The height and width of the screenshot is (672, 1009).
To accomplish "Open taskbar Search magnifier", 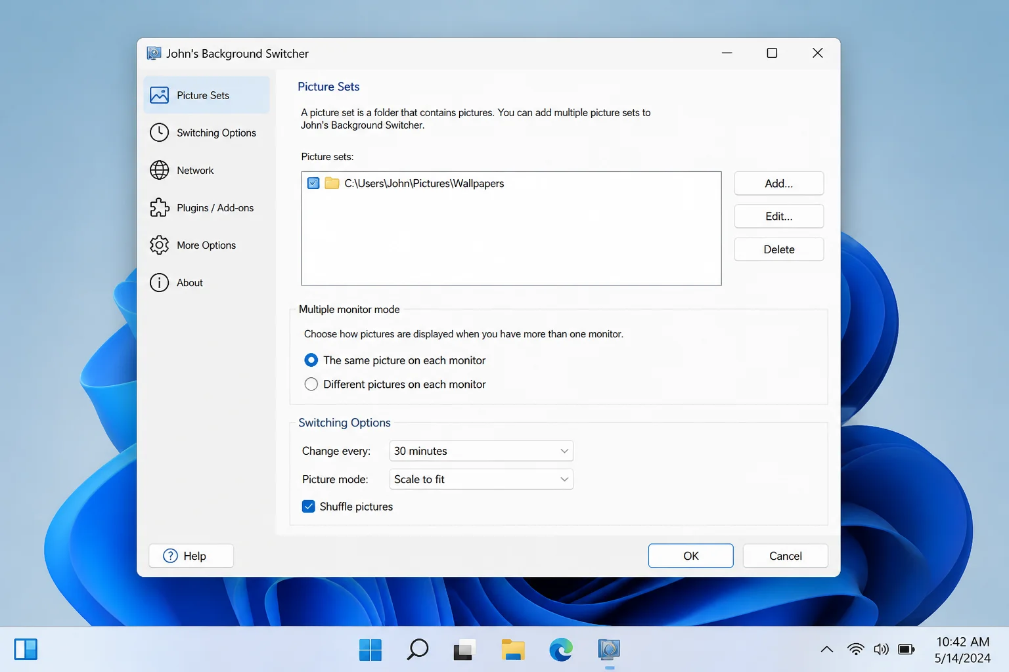I will 417,650.
